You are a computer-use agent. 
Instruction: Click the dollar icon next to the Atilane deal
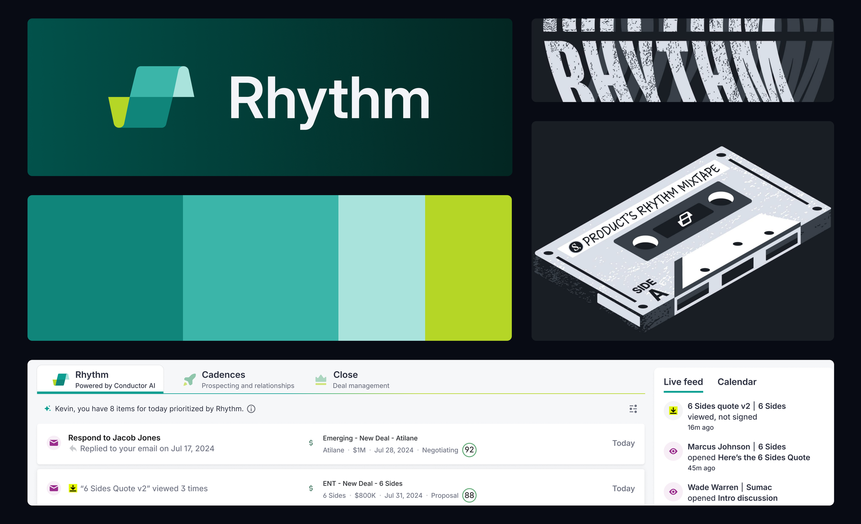[x=311, y=443]
